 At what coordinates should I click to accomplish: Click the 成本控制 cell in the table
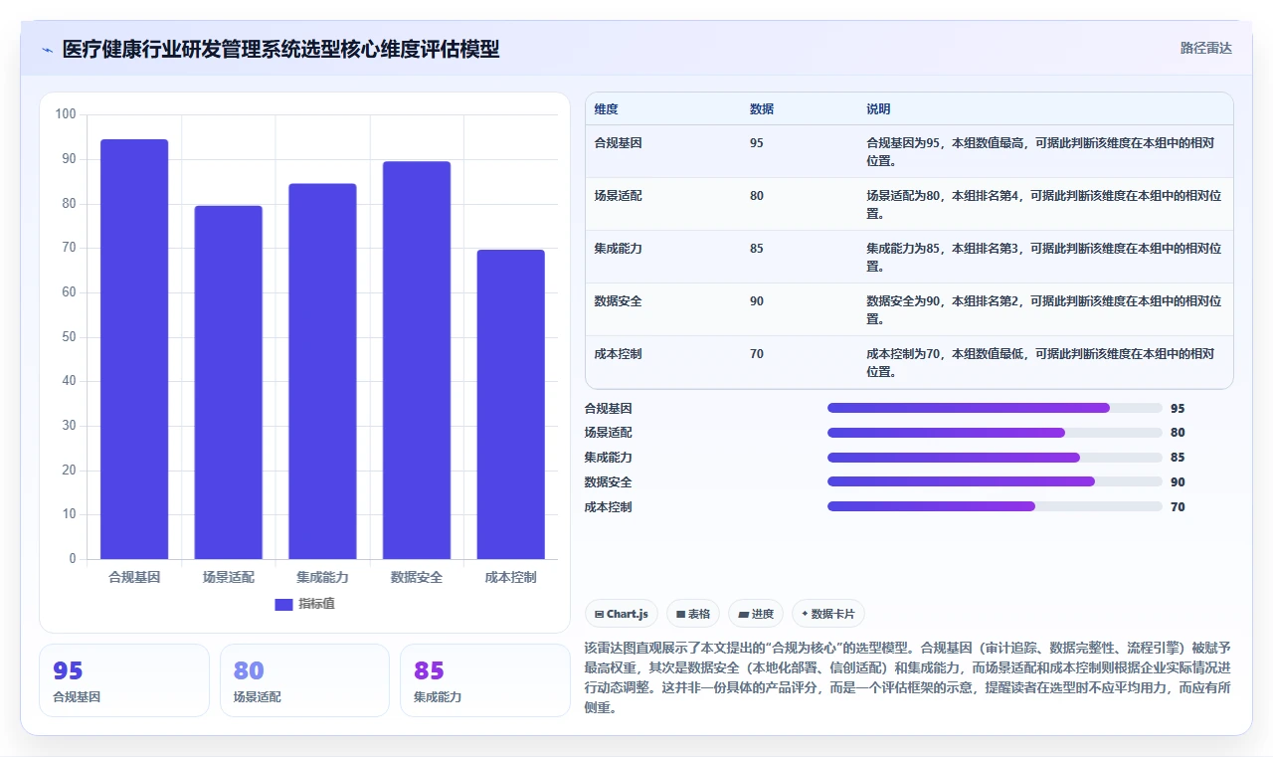click(x=618, y=354)
